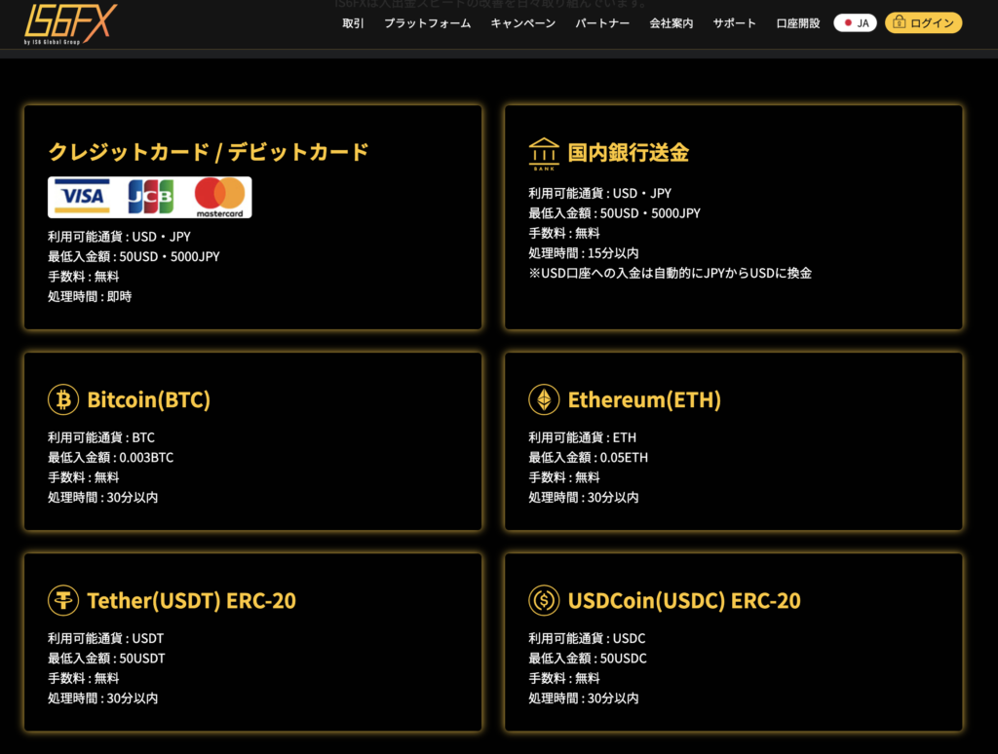Click the lock icon in login button

pos(899,22)
